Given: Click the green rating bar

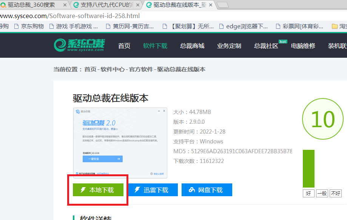Looking at the screenshot, I should pos(308,169).
